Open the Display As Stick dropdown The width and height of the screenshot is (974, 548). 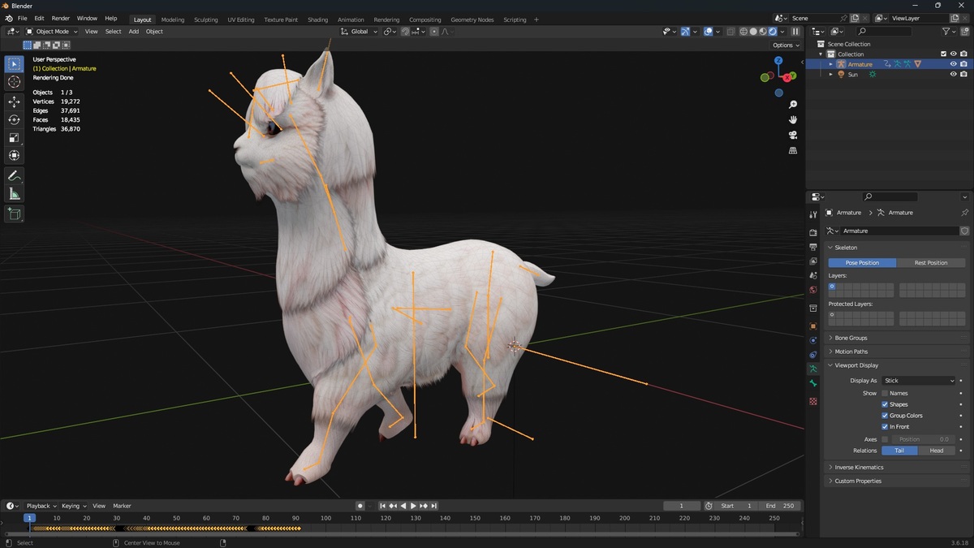tap(919, 380)
